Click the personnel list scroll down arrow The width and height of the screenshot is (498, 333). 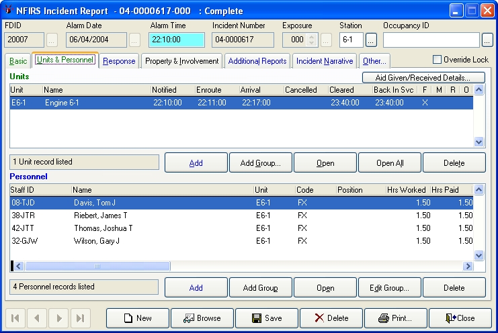pyautogui.click(x=479, y=255)
